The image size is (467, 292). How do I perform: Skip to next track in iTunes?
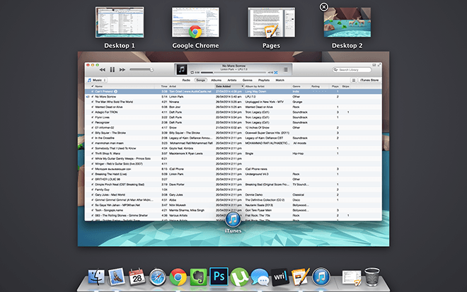point(122,70)
